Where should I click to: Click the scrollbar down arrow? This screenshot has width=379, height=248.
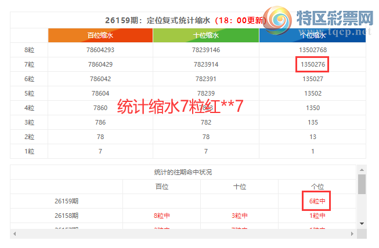coord(362,224)
